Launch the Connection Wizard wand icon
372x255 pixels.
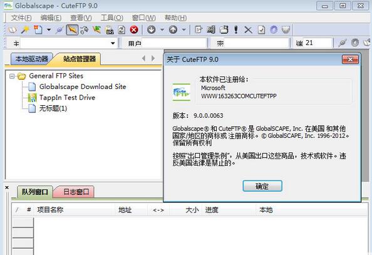click(x=25, y=30)
